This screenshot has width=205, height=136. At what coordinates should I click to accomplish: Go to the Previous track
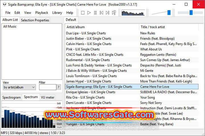pyautogui.click(x=101, y=13)
